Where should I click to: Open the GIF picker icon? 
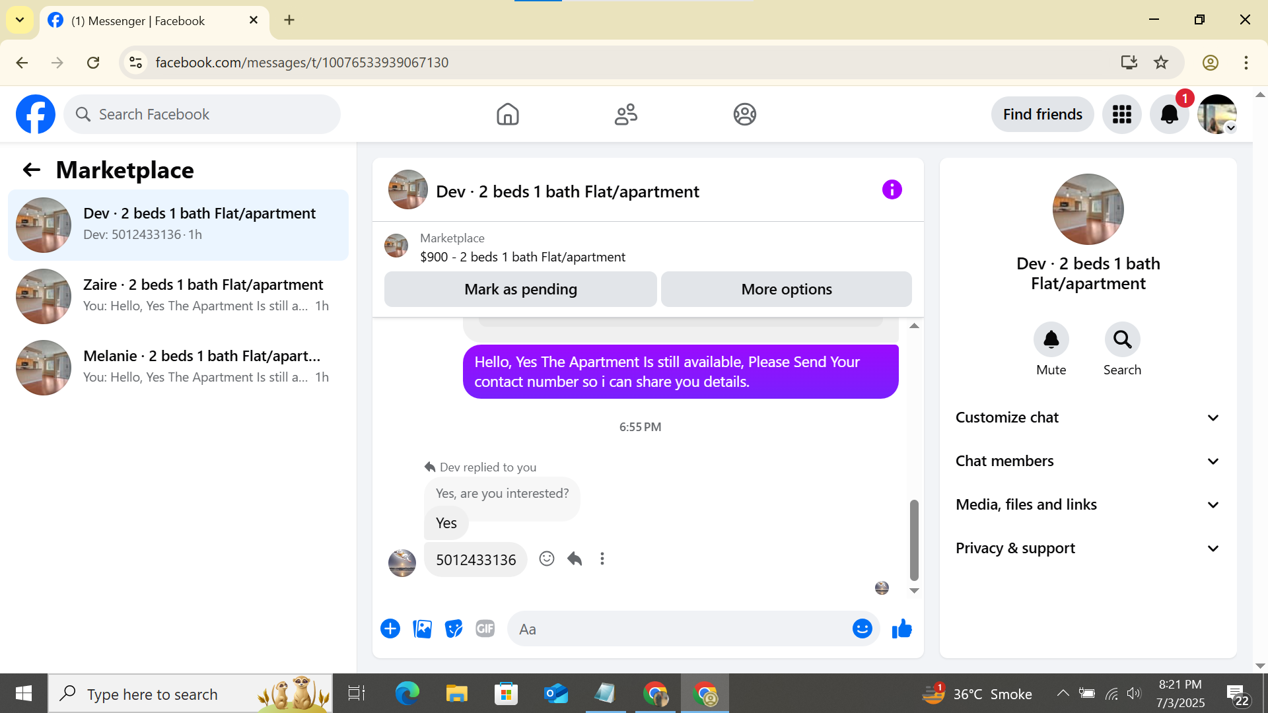click(x=485, y=629)
